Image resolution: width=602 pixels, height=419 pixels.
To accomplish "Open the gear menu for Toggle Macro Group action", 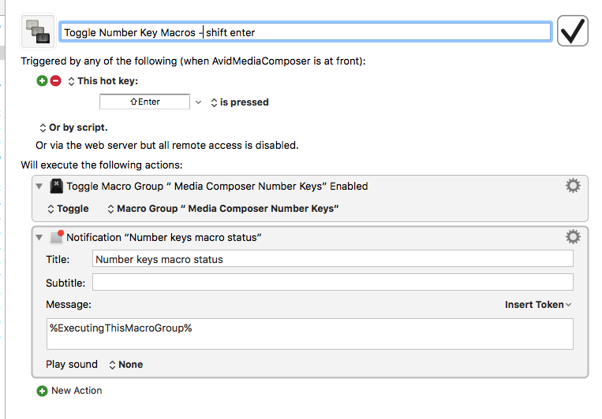I will [573, 186].
